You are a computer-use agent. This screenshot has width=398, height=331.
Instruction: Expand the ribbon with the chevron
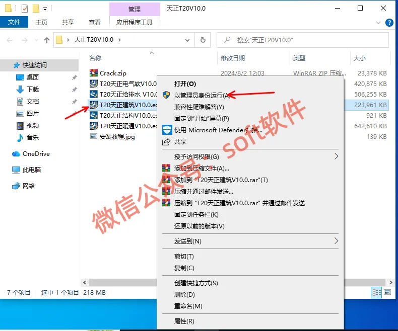click(378, 23)
